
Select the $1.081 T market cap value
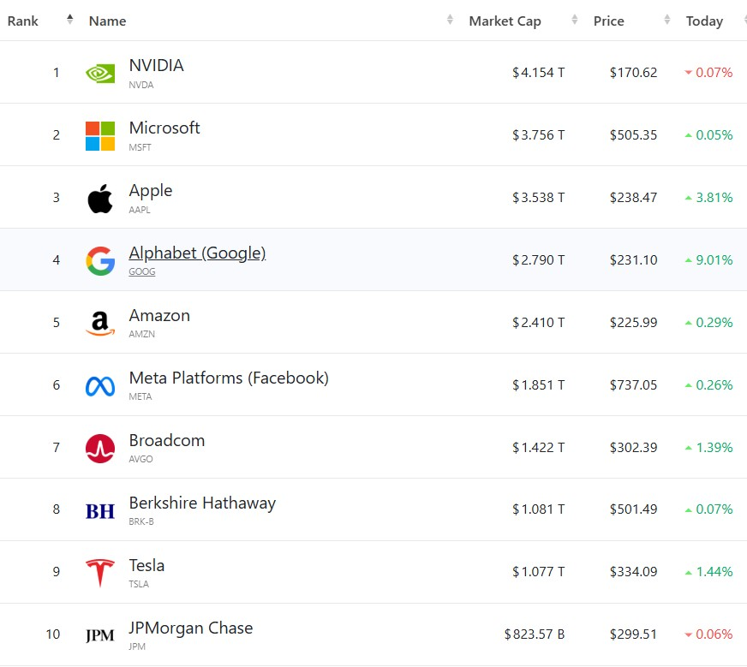pyautogui.click(x=538, y=509)
